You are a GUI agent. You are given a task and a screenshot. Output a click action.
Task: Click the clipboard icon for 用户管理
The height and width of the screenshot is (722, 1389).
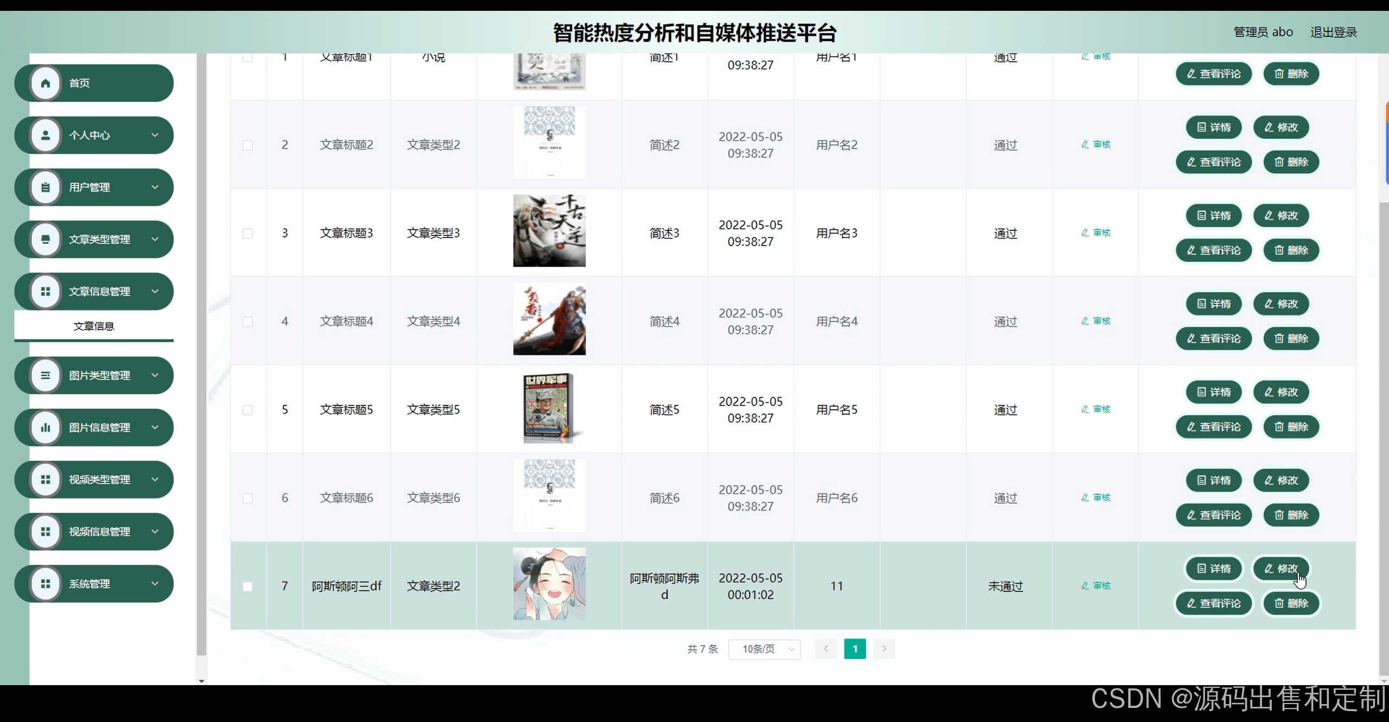[x=46, y=187]
